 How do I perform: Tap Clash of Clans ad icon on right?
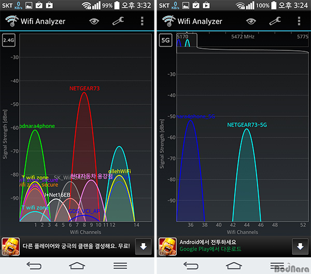pos(167,246)
